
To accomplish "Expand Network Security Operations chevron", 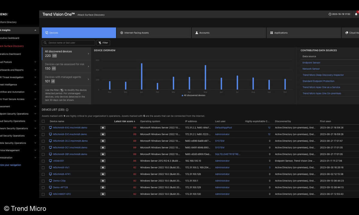I will click(x=35, y=128).
